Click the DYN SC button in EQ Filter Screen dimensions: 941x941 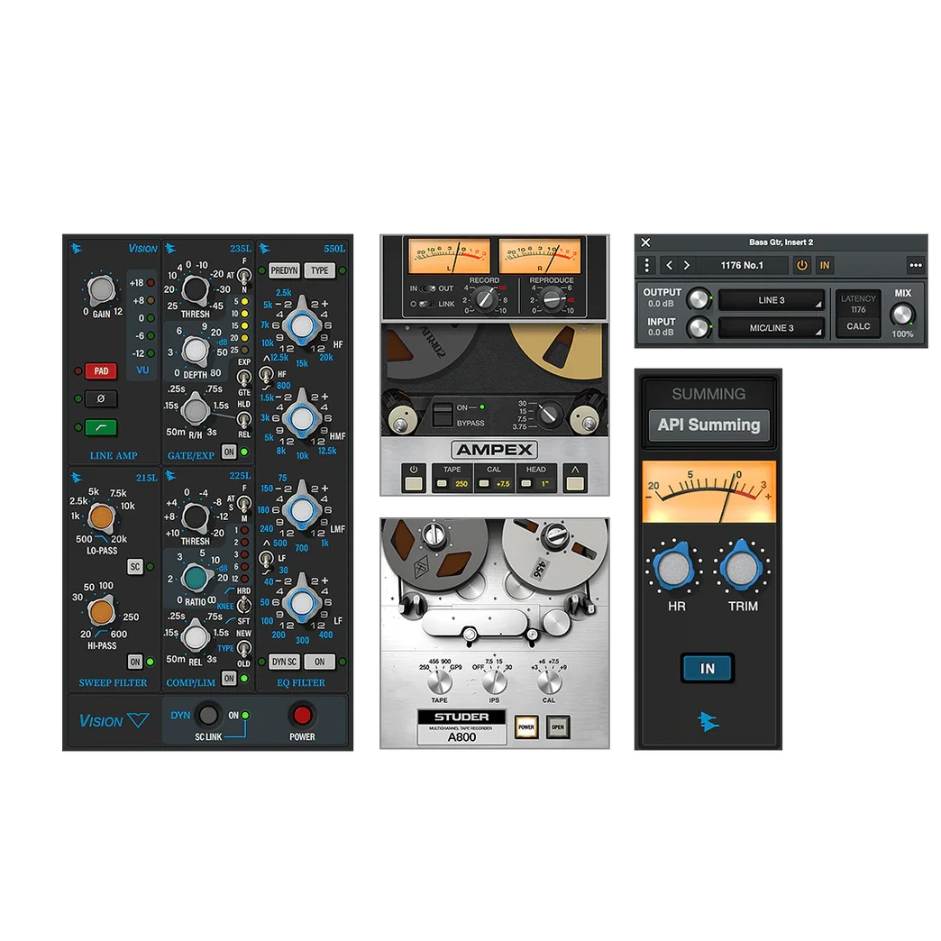tap(284, 662)
